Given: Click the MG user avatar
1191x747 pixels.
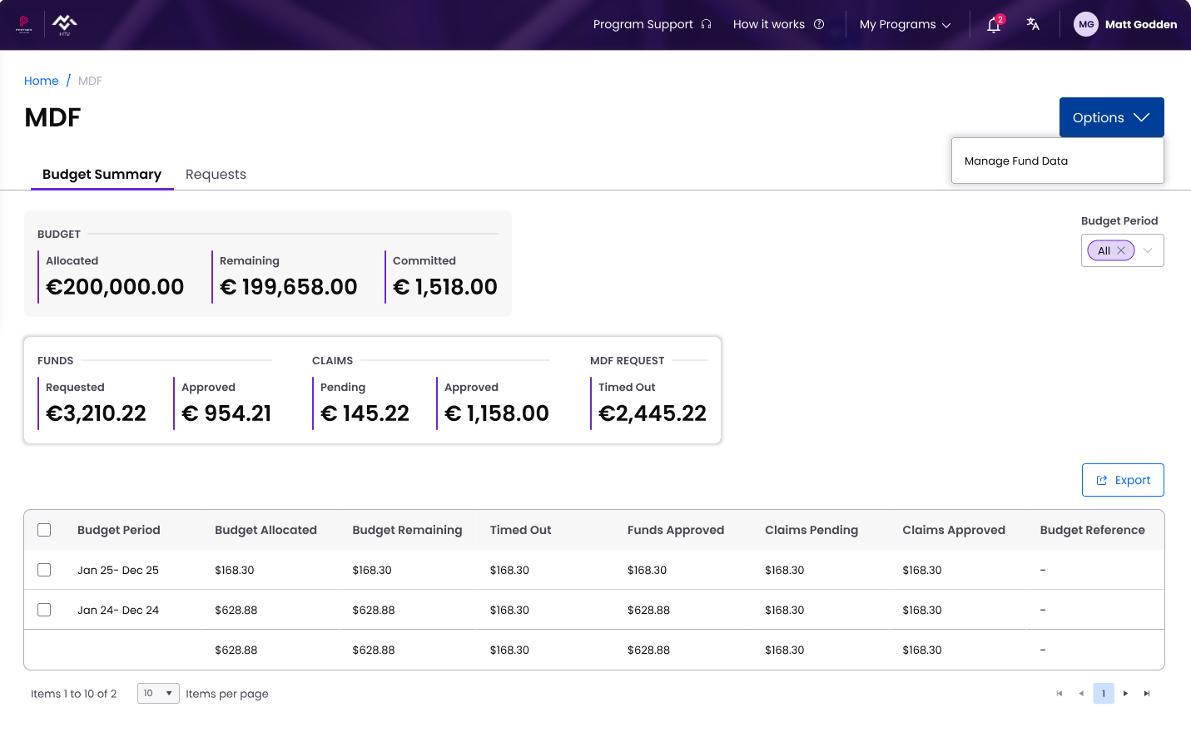Looking at the screenshot, I should (1086, 24).
